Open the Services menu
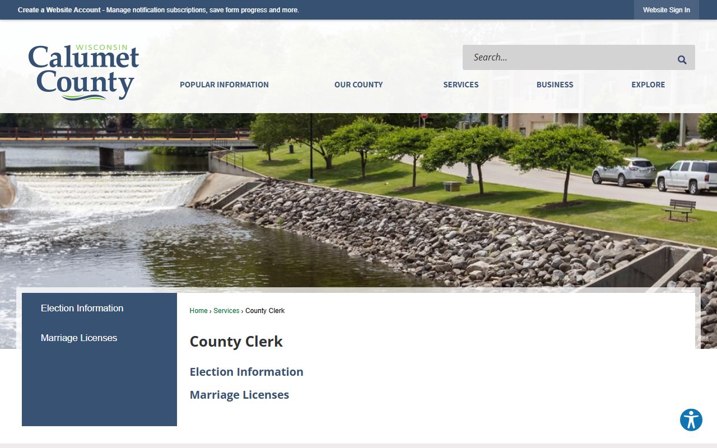This screenshot has width=717, height=448. (461, 85)
